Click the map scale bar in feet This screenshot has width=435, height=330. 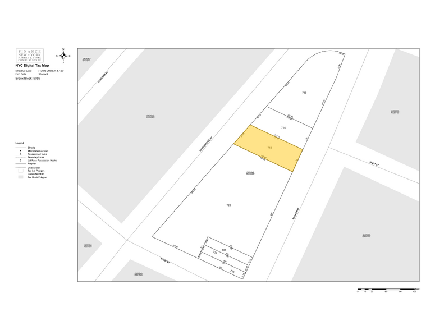386,290
